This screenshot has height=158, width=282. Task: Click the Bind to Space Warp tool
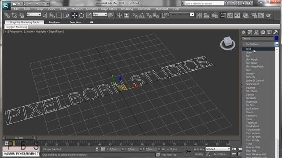point(22,15)
